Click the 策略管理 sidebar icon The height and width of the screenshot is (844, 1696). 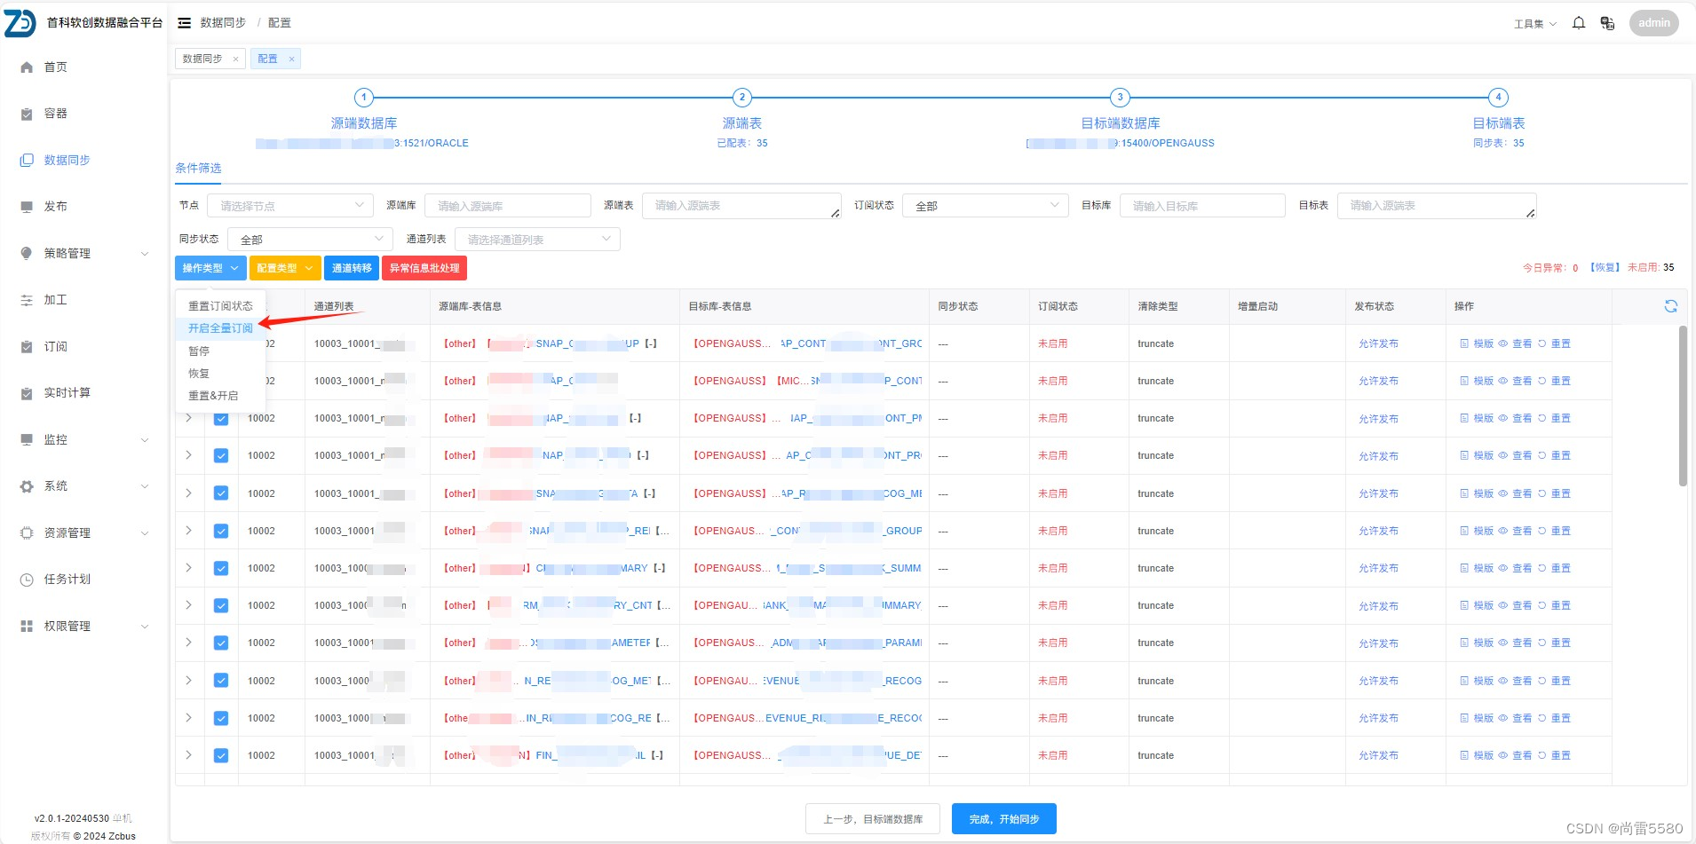pyautogui.click(x=27, y=254)
